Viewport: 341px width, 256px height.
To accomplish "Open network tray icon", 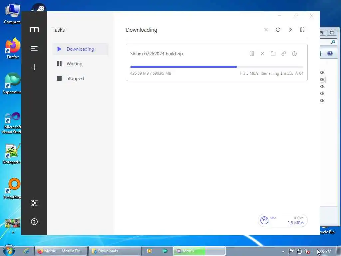I will pyautogui.click(x=299, y=251).
